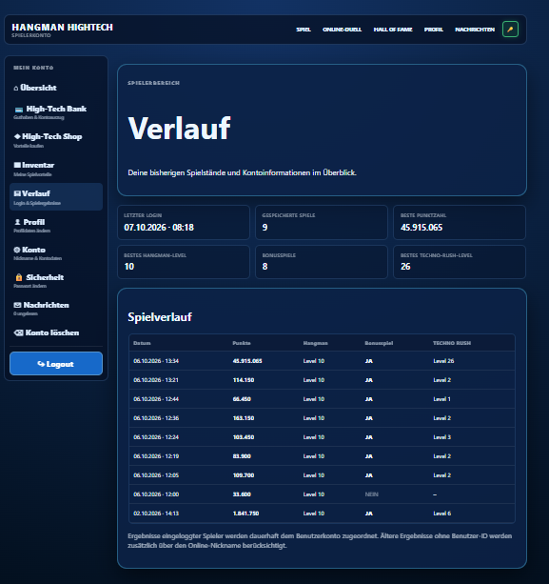Click Level 1 in the Techno Rush column
This screenshot has height=584, width=549.
441,399
